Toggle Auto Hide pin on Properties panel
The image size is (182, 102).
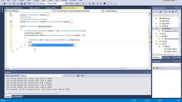pos(177,61)
